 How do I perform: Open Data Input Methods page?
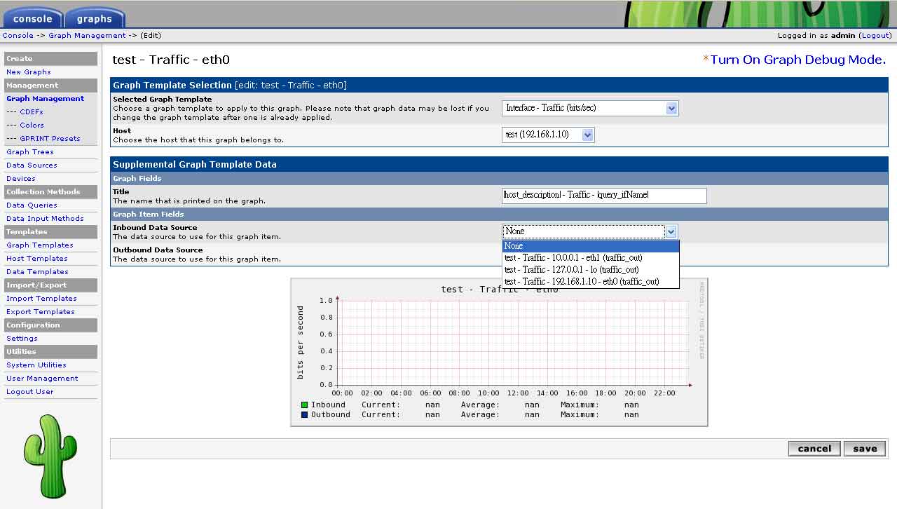[x=45, y=219]
